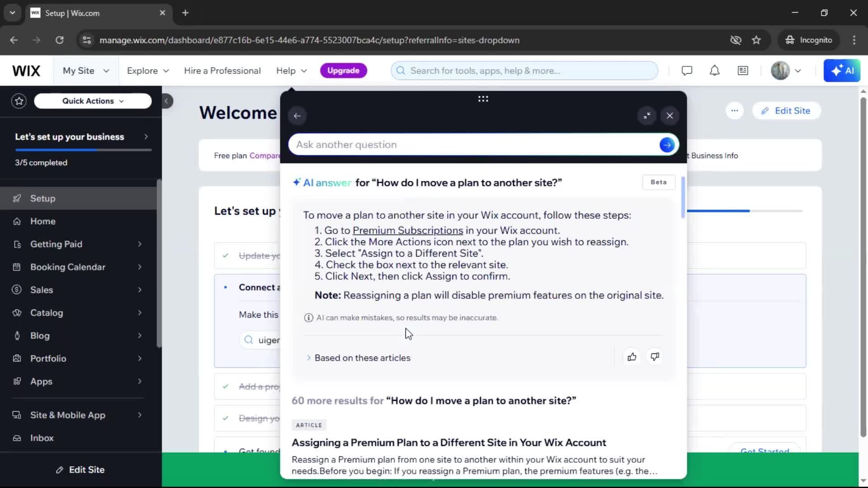Image resolution: width=868 pixels, height=488 pixels.
Task: Open the account avatar dropdown
Action: (786, 70)
